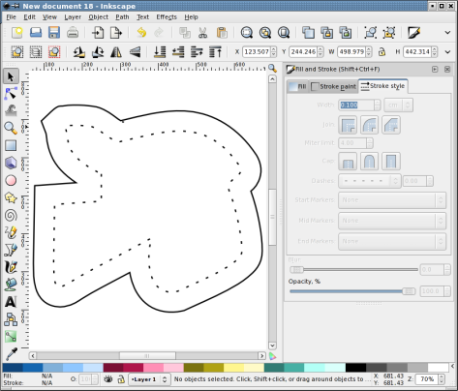Open the End Markers dropdown

point(392,241)
